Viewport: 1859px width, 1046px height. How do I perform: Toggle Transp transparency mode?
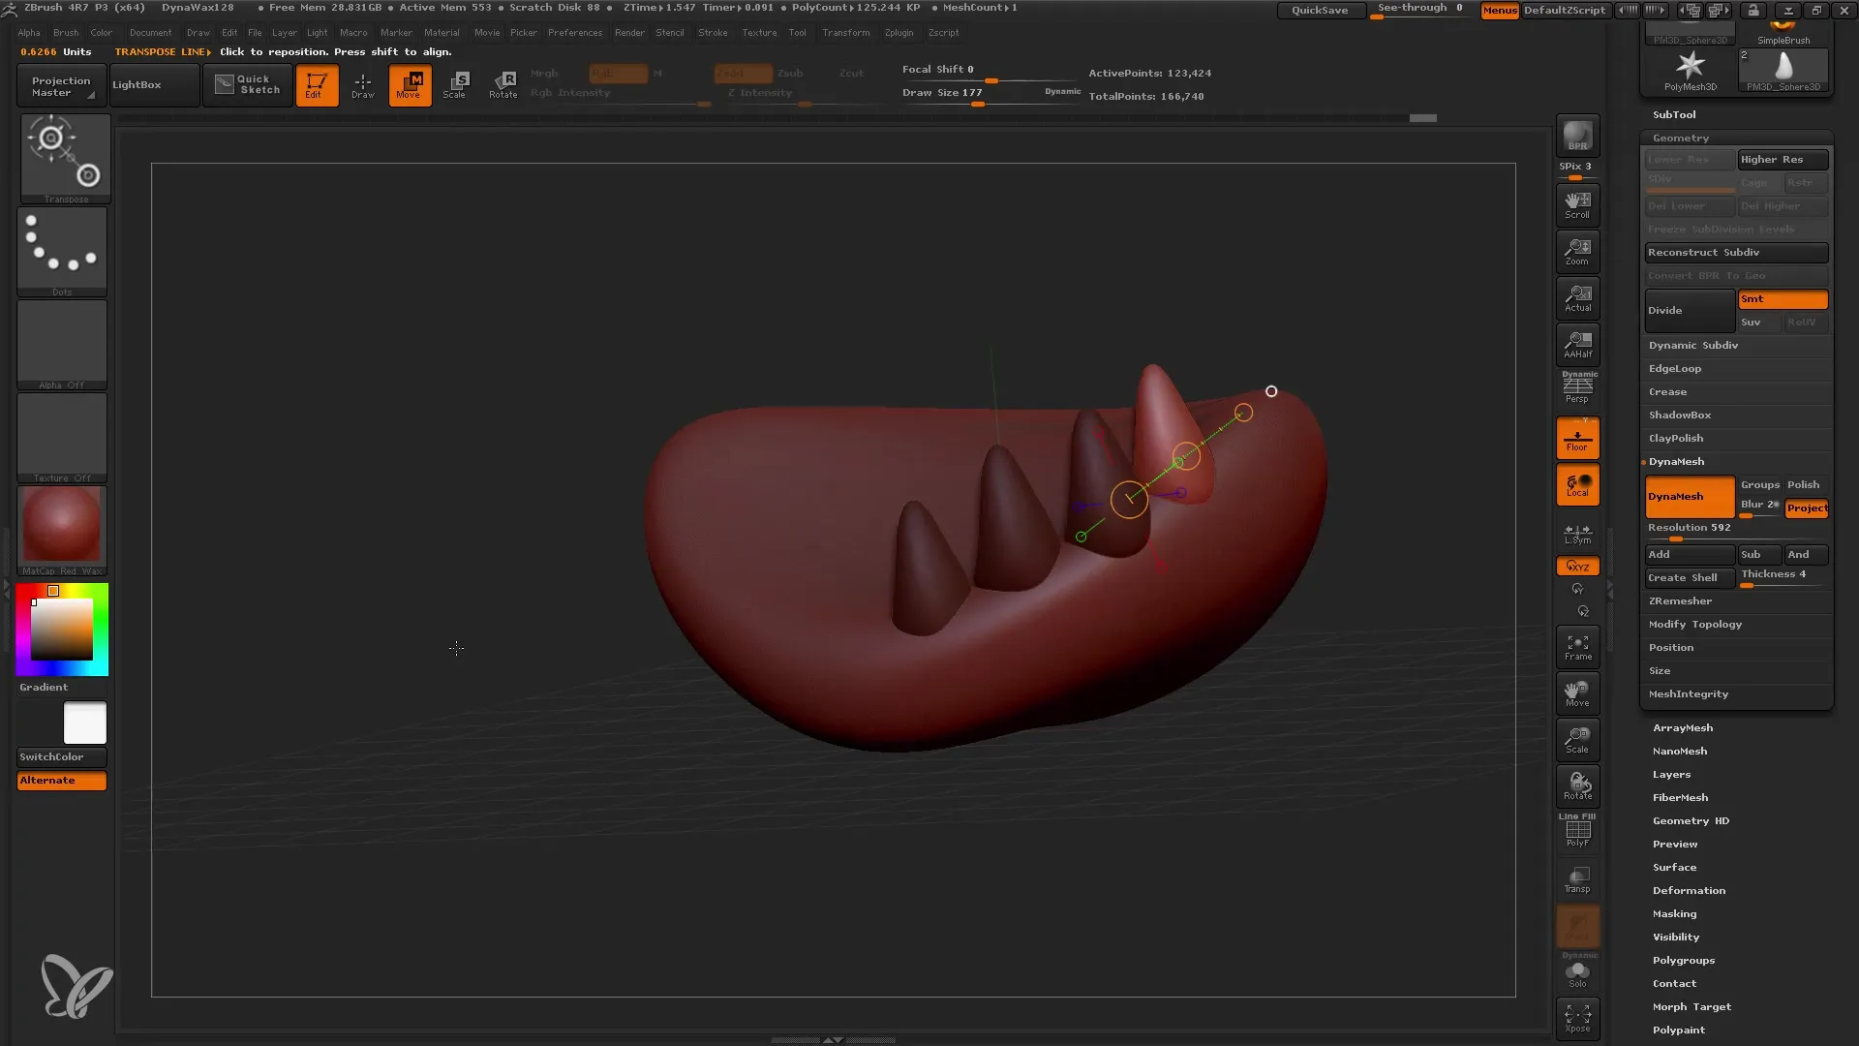pos(1577,879)
